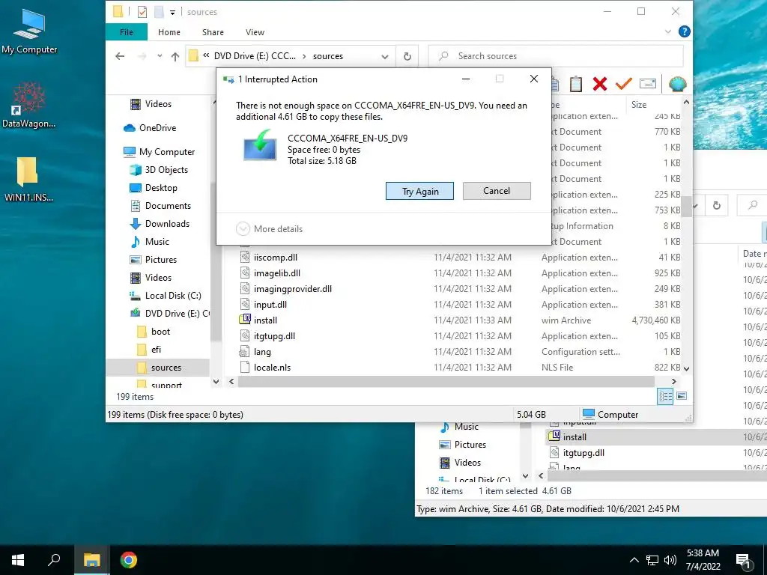Click the rename field toolbar icon
This screenshot has height=575, width=767.
(x=648, y=84)
